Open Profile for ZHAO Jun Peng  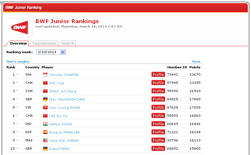pos(158,91)
